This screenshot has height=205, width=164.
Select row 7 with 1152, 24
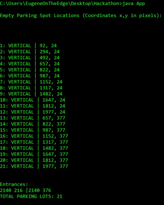[31, 82]
